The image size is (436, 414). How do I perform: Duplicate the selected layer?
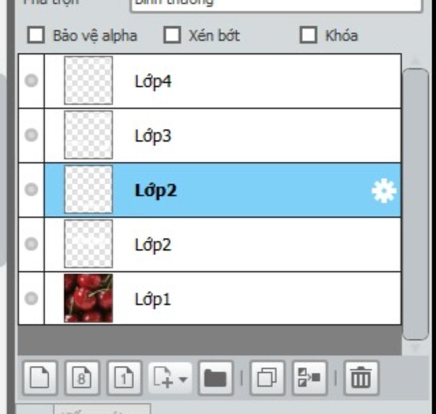[x=267, y=378]
